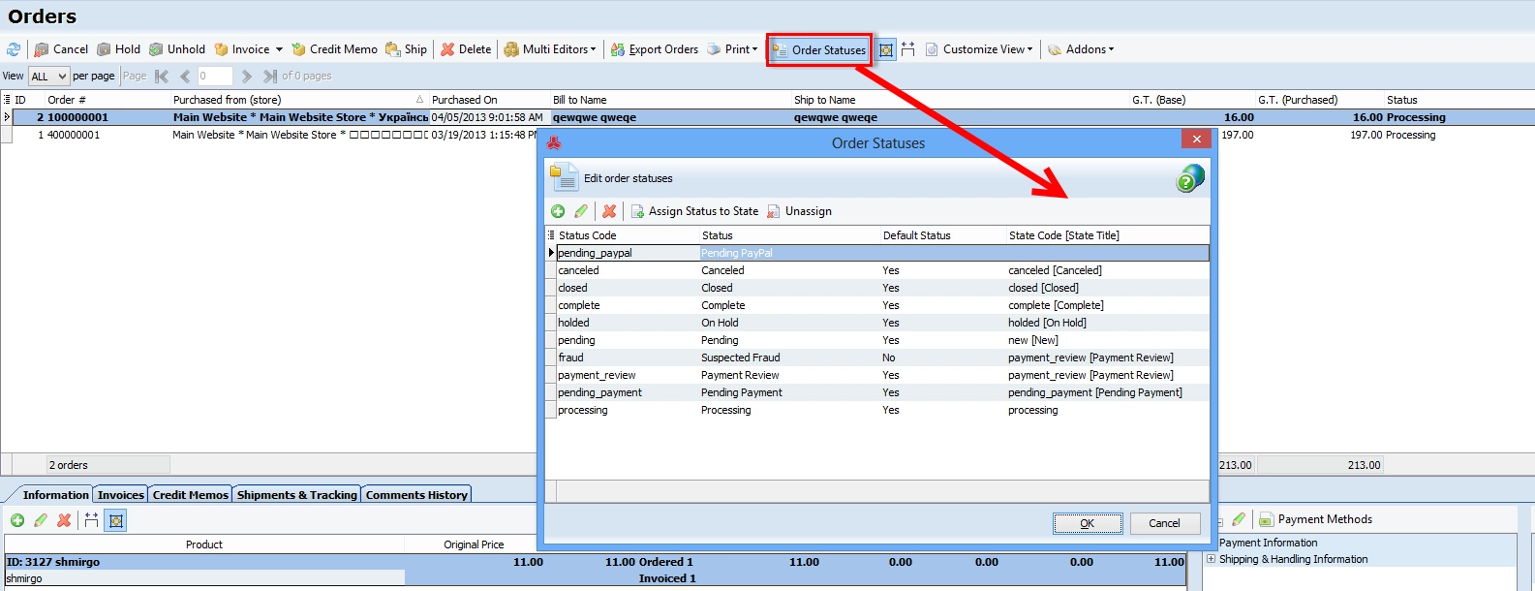The image size is (1535, 591).
Task: Click next page arrow in pager
Action: [x=246, y=76]
